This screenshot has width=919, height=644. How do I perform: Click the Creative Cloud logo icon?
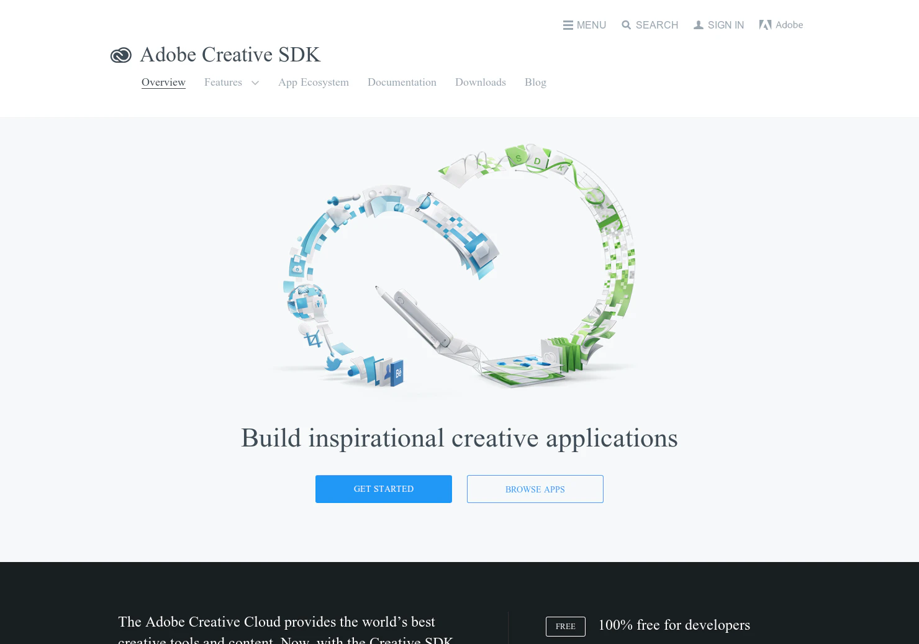click(121, 55)
